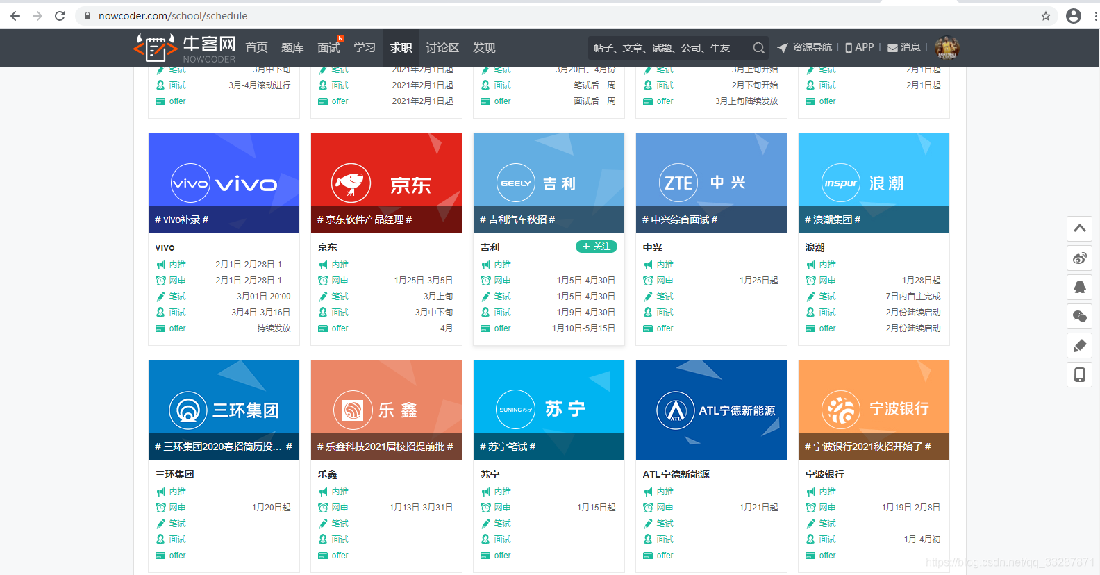Click the ZTE round logo
This screenshot has height=575, width=1100.
click(678, 183)
